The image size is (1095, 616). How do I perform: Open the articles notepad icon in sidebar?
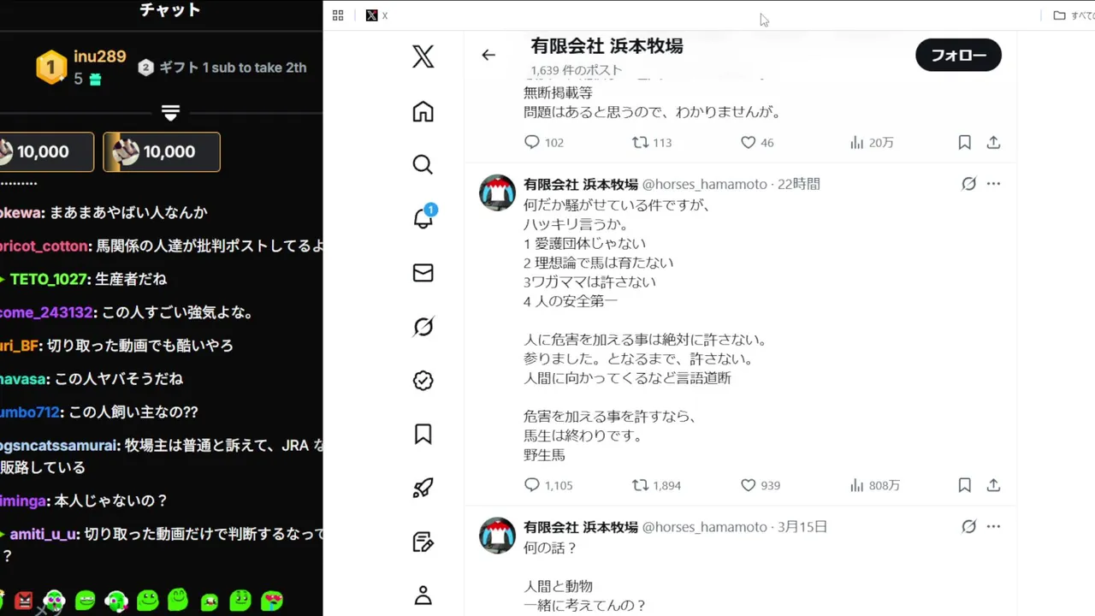[423, 542]
